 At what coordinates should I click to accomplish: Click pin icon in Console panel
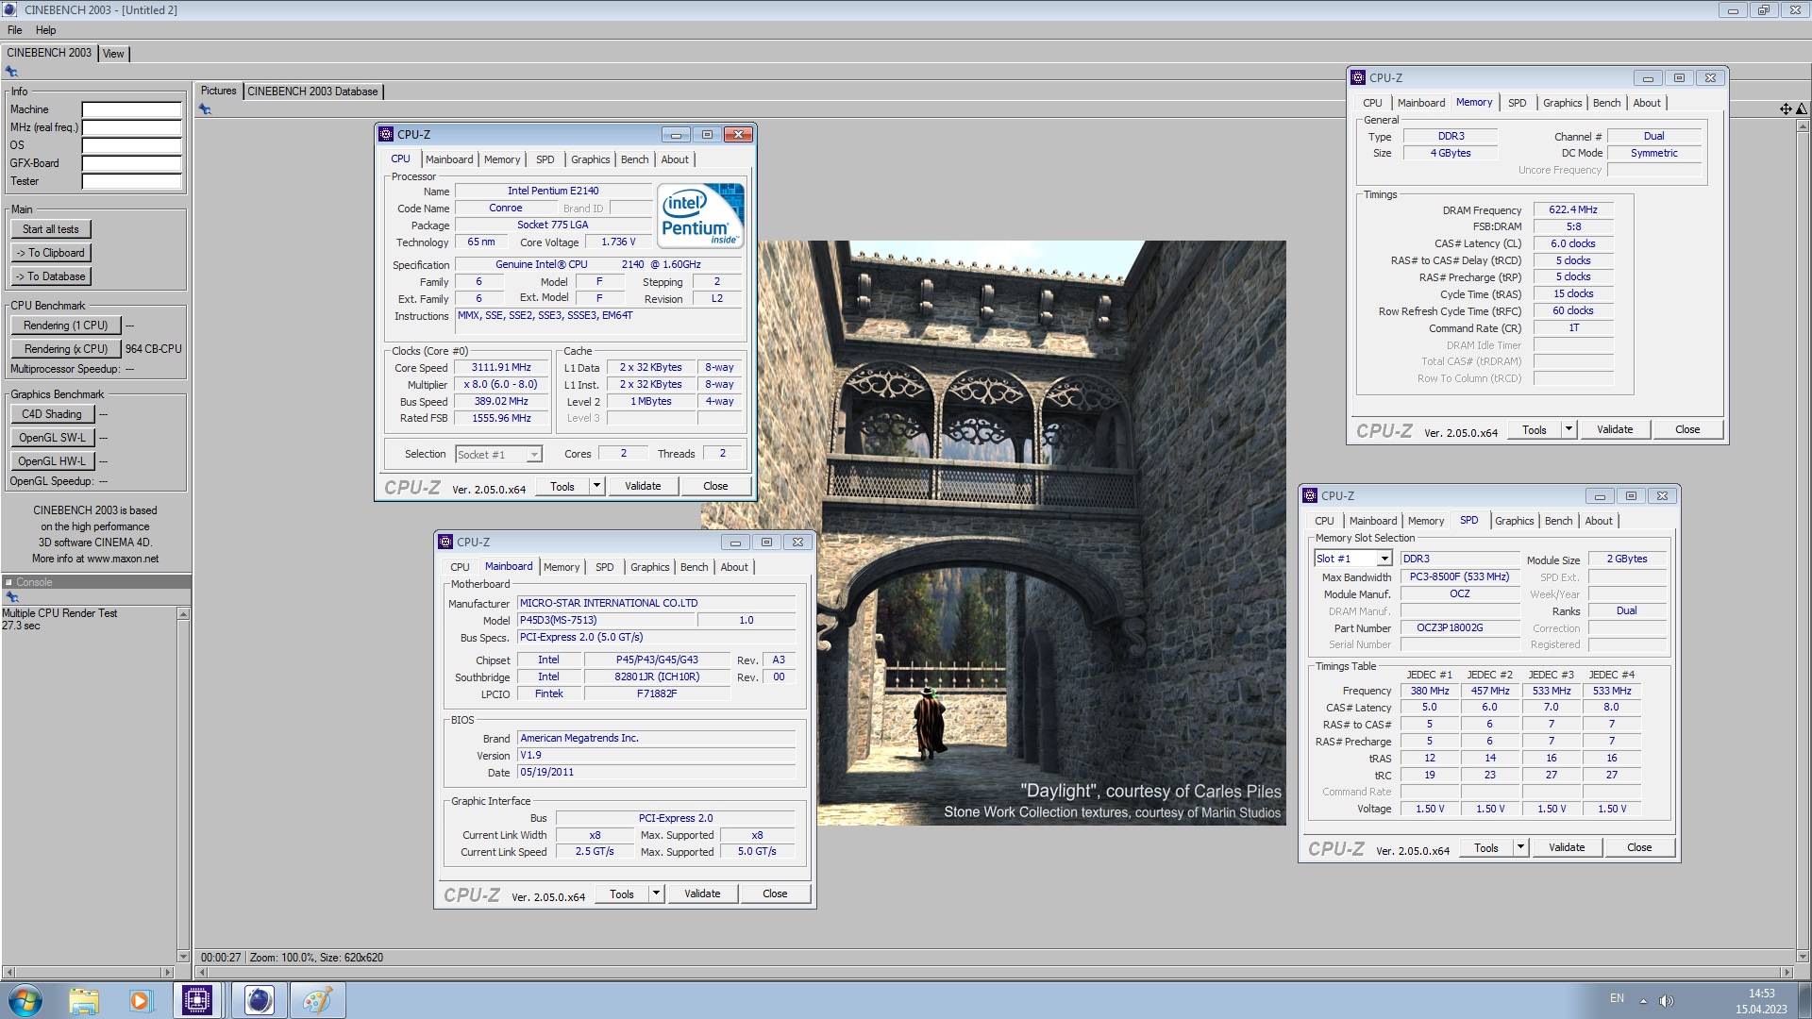tap(12, 597)
